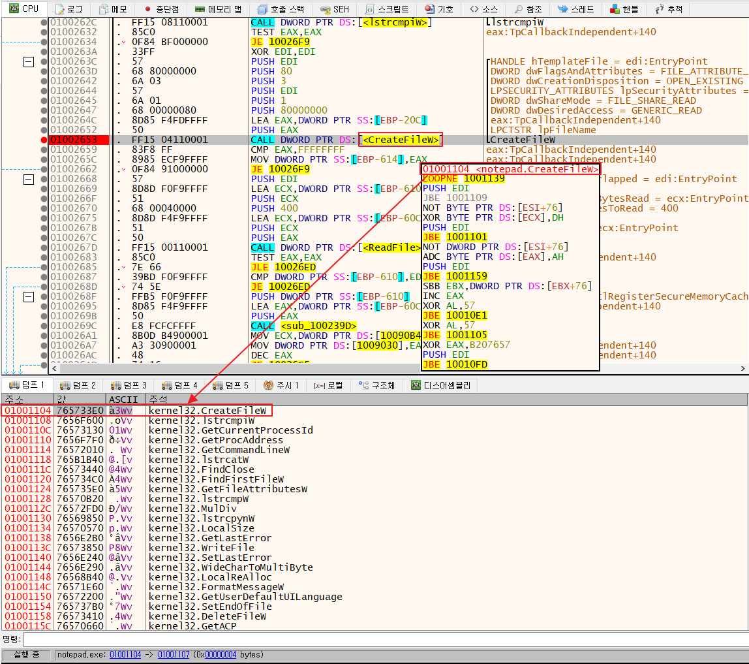Toggle breakpoint bullet at 01002685
Viewport: 749px width, 664px height.
coord(44,267)
